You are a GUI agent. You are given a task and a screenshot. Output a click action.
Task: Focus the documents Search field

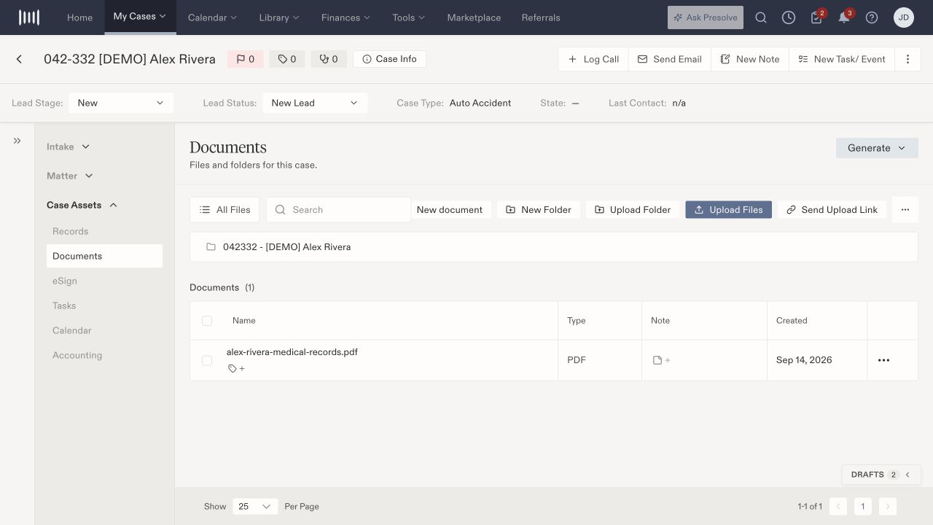point(338,209)
